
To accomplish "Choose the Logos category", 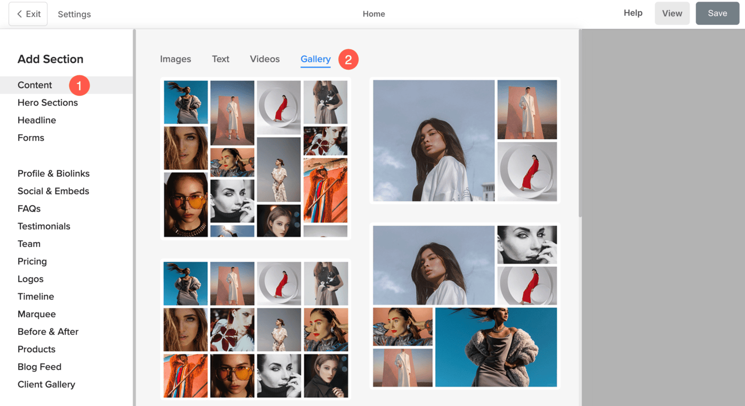I will pos(30,278).
